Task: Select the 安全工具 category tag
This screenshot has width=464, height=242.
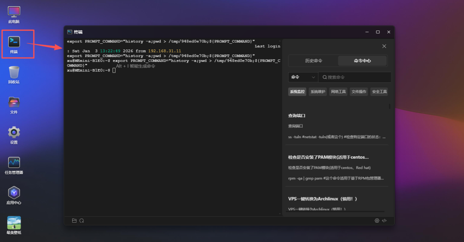Action: (x=379, y=91)
